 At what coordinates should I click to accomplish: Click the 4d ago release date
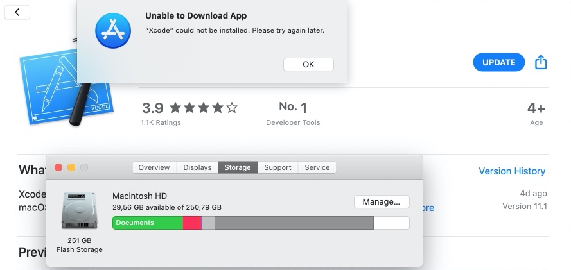click(x=534, y=193)
